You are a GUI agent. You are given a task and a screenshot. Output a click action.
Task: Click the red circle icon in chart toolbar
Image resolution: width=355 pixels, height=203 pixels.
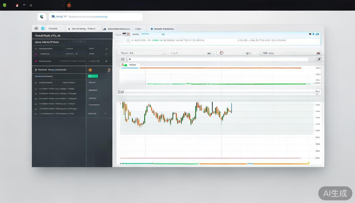click(222, 53)
